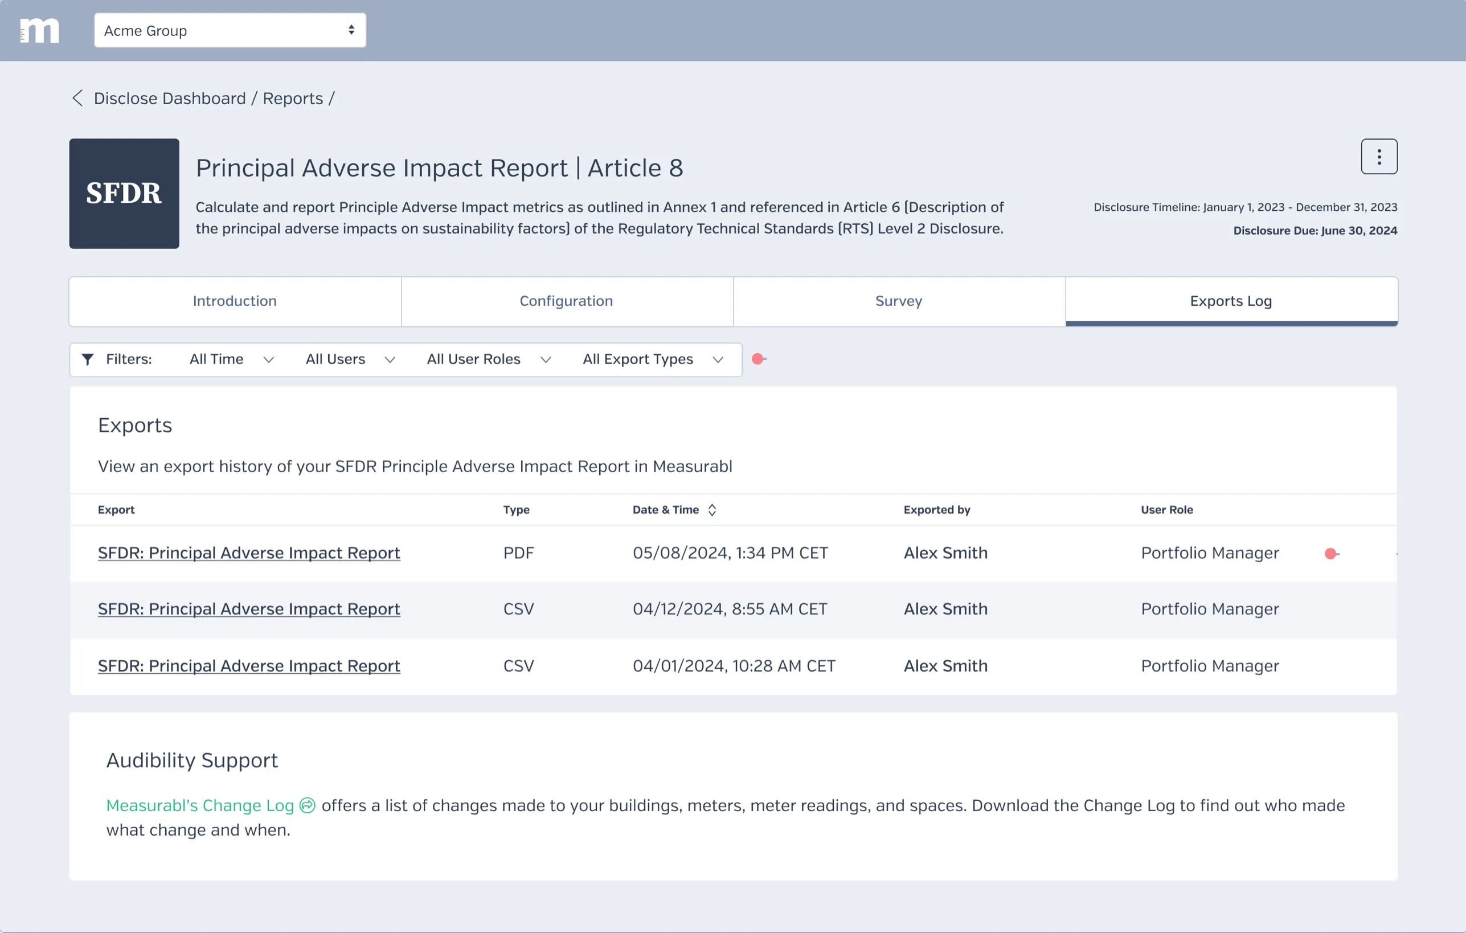Open the 04/01/2024 CSV report link
1466x933 pixels.
(249, 666)
